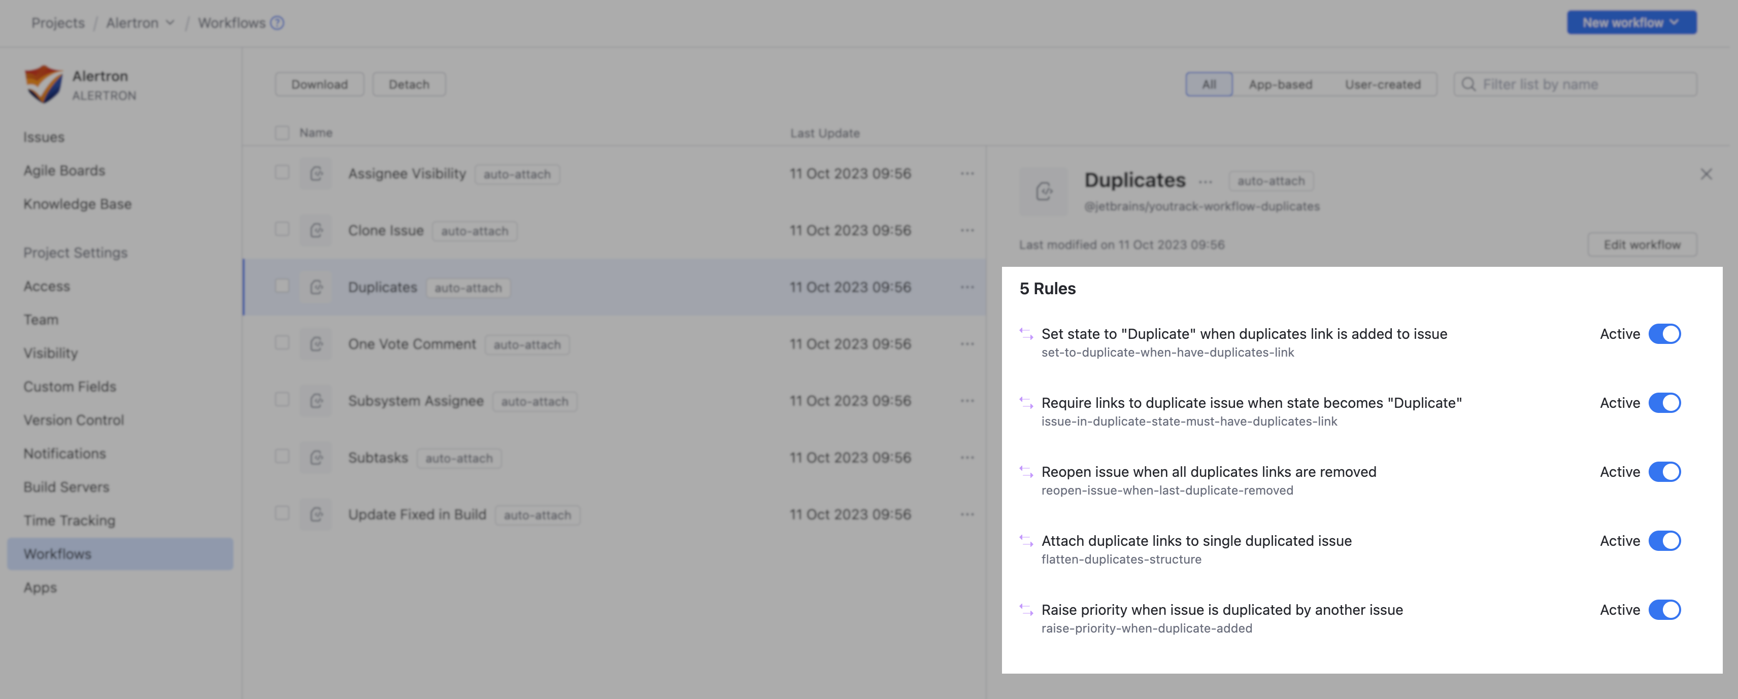Open the New workflow dropdown

pos(1631,22)
